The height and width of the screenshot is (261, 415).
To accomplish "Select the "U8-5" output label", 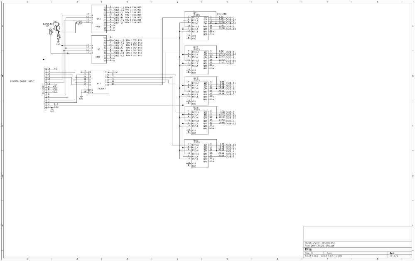I will coord(231,27).
